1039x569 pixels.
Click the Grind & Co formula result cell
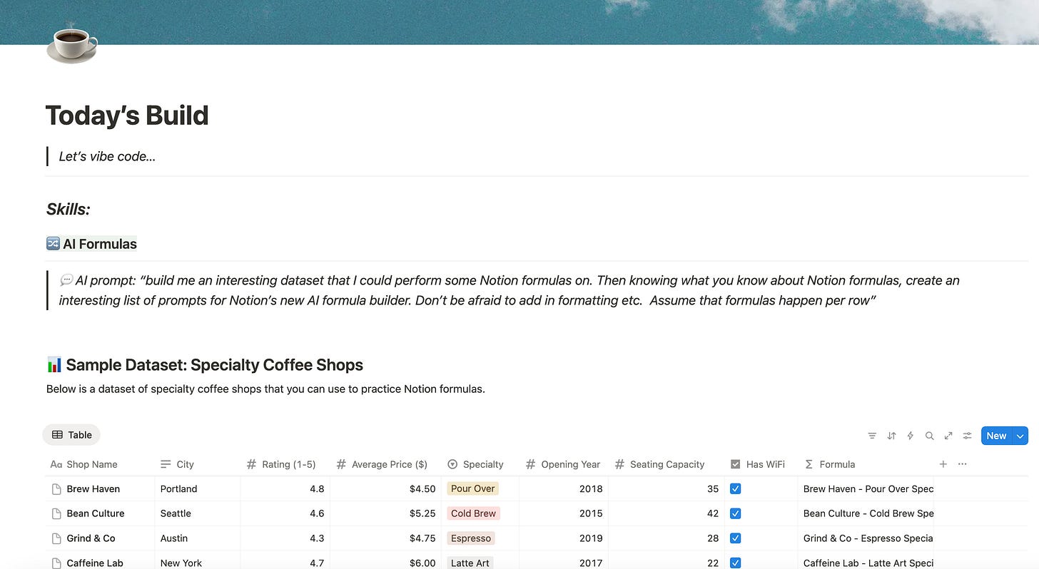coord(866,538)
